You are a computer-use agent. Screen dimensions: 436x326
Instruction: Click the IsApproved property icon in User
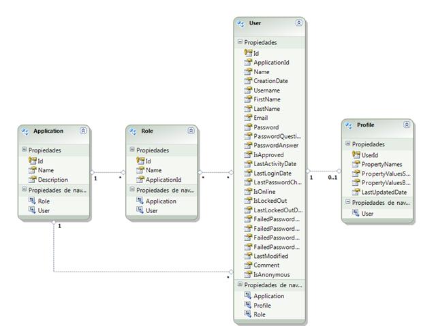pos(248,154)
